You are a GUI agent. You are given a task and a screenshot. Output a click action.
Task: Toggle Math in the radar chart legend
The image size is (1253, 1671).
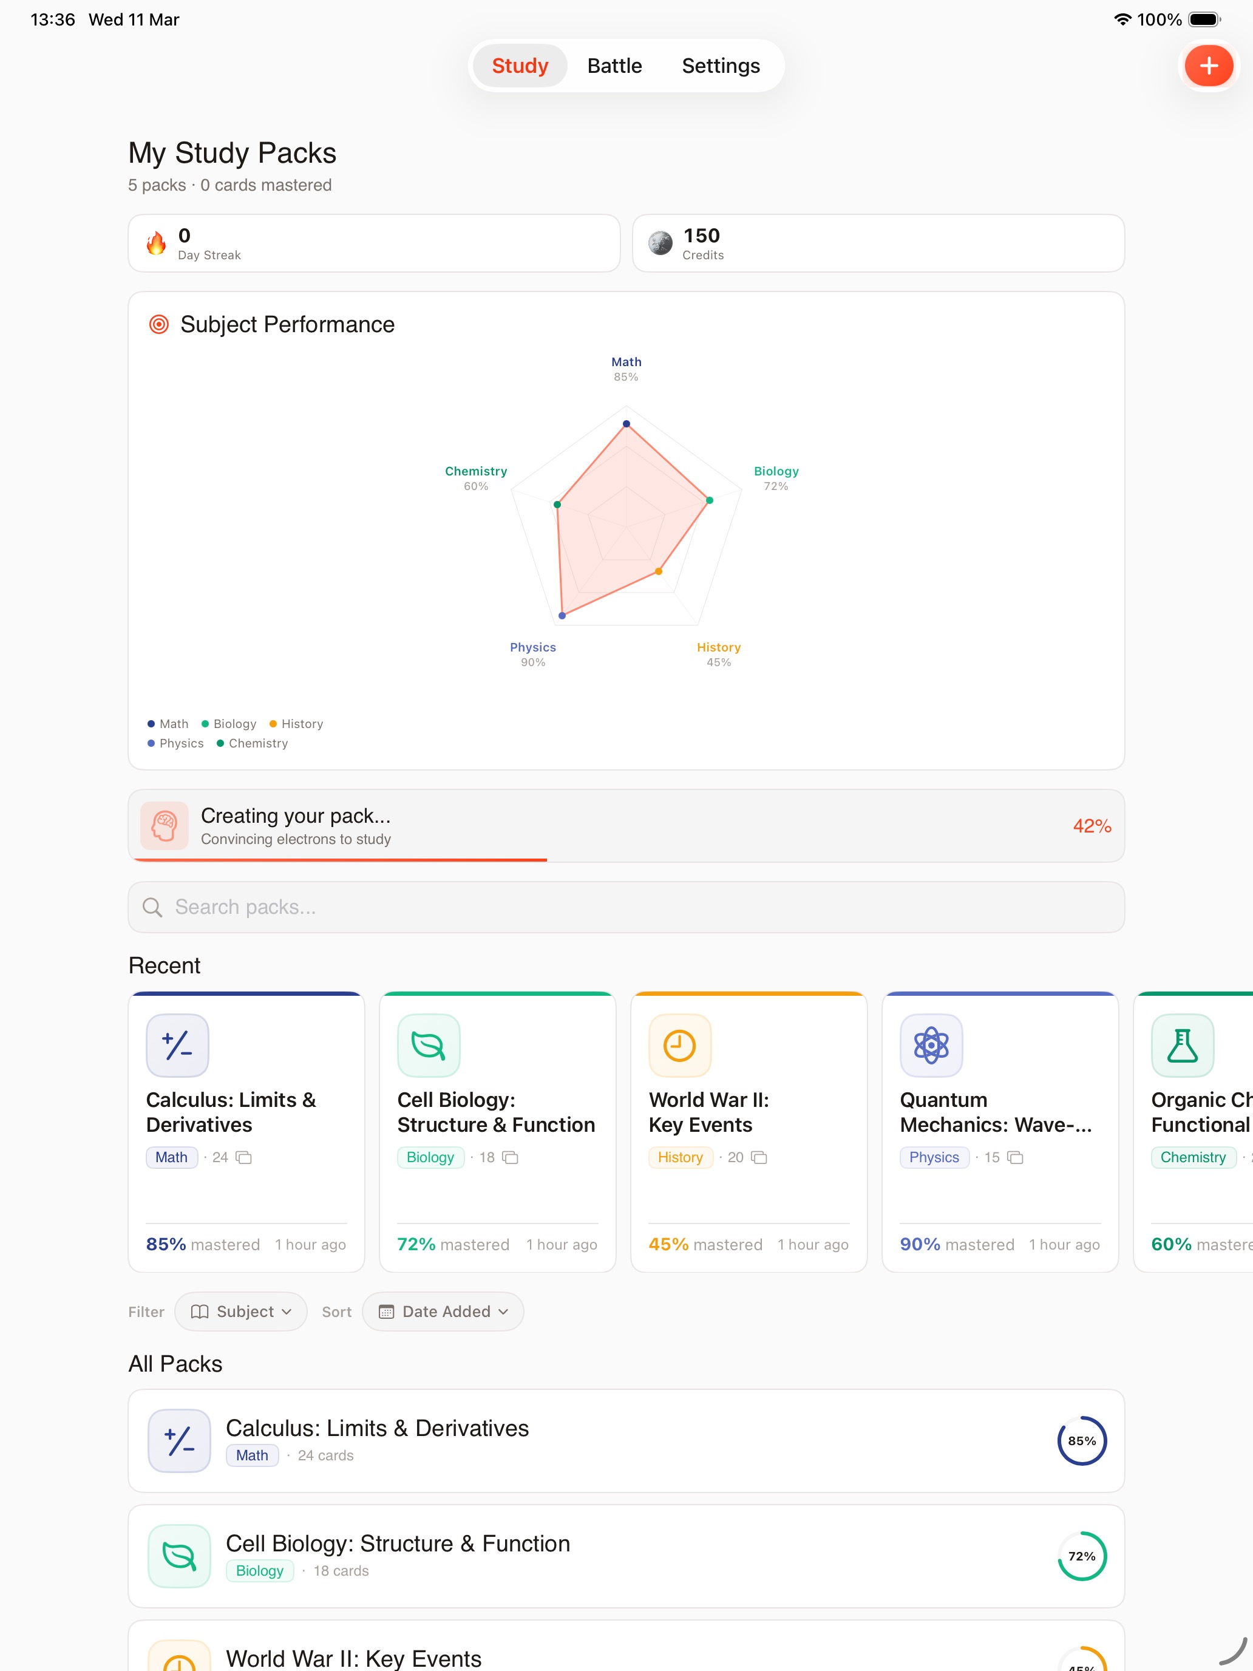tap(168, 724)
